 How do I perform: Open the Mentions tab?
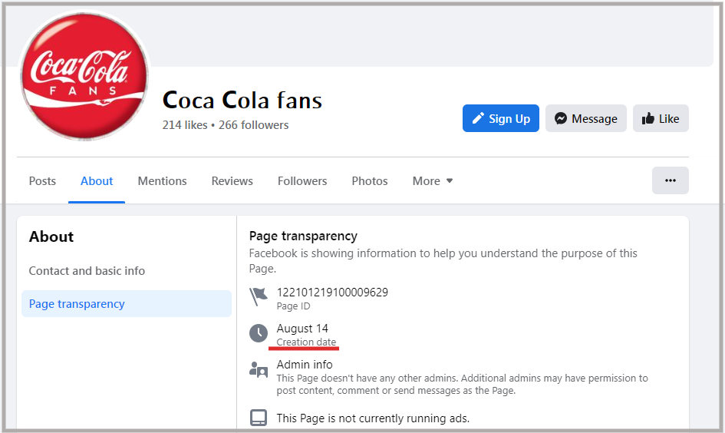pos(163,181)
